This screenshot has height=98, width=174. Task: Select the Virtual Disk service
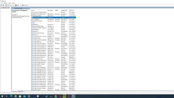click(x=54, y=24)
